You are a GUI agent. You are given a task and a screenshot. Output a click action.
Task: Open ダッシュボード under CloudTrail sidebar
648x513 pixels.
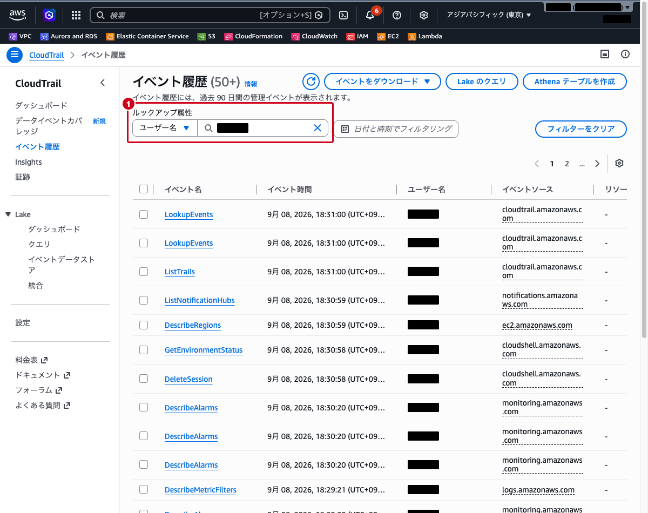[41, 105]
